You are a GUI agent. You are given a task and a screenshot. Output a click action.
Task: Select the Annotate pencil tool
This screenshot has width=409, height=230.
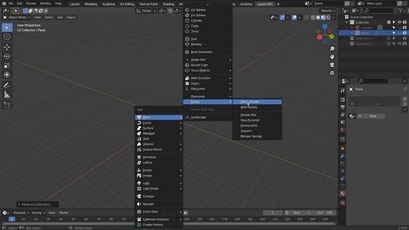click(7, 85)
